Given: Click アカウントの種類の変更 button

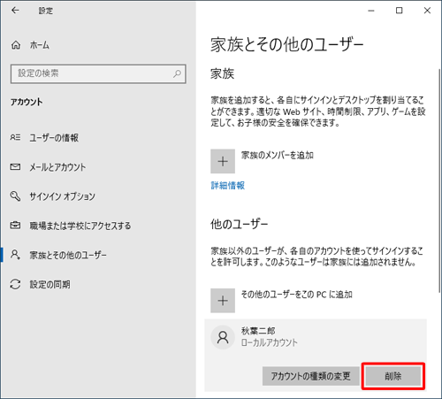Looking at the screenshot, I should [x=311, y=376].
